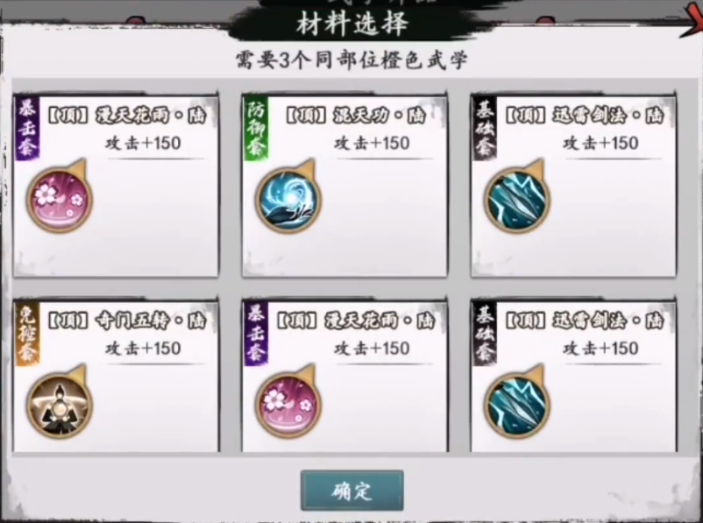Click dark 基础套 tag on upper 迅雷剑法 card
Screen dimensions: 703x523
485,128
